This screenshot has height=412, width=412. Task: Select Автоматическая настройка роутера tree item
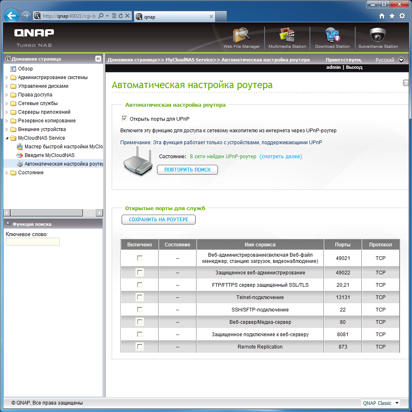[x=60, y=164]
